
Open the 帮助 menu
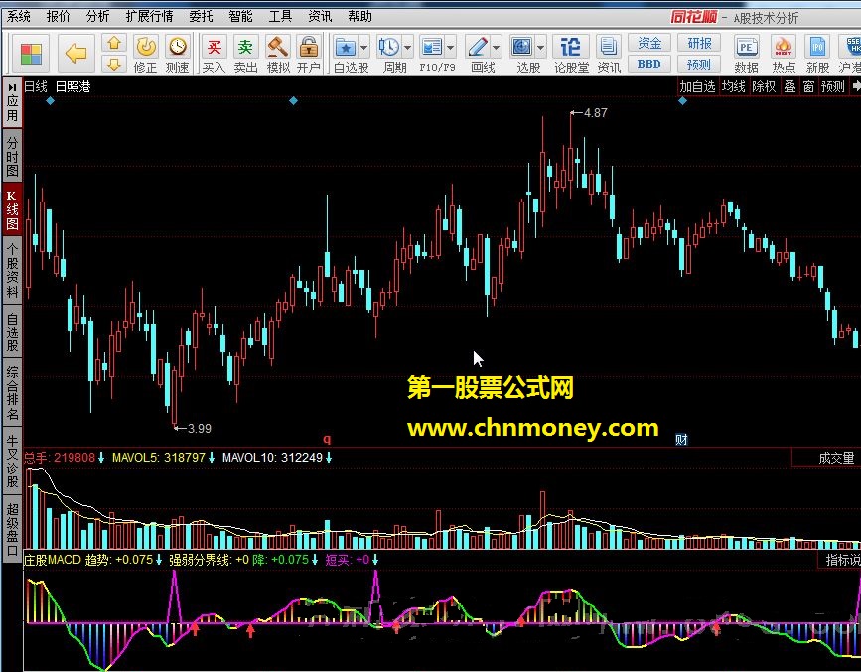pyautogui.click(x=359, y=17)
